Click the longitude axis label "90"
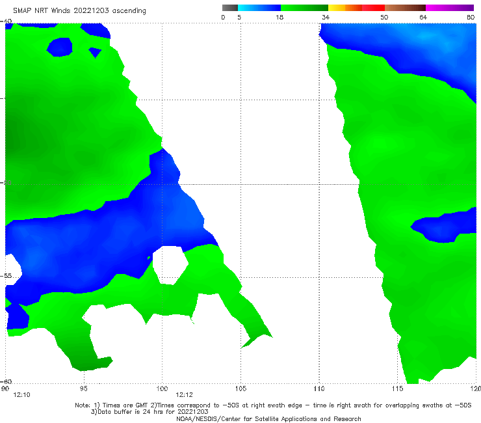Viewport: 481px width, 423px height. click(x=5, y=389)
